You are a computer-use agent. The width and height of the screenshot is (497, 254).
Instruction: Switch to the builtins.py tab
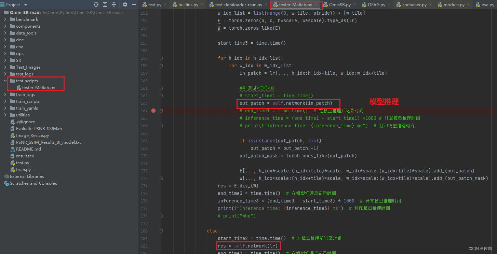[188, 5]
